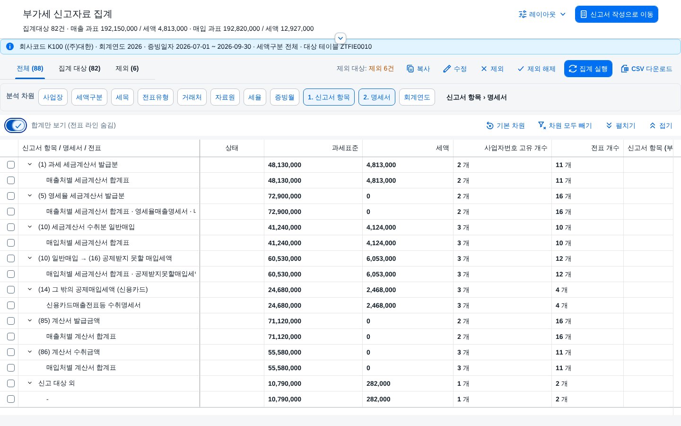The width and height of the screenshot is (681, 426).
Task: Click the 복사 copy button
Action: tap(419, 69)
